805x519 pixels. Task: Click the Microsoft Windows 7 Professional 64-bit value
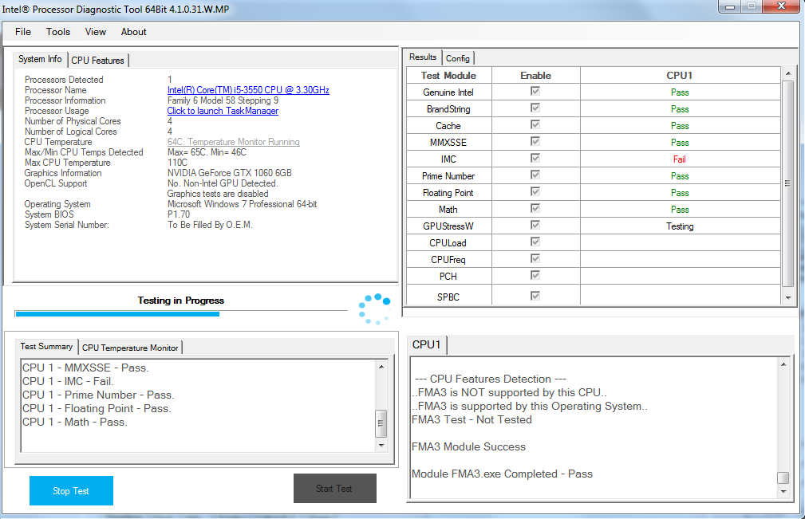tap(243, 204)
